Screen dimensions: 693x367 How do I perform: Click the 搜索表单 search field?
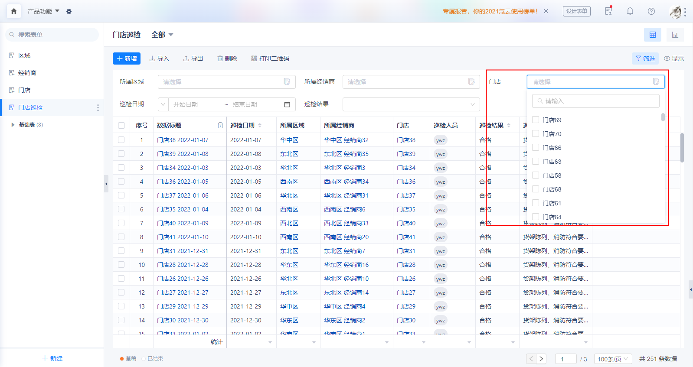point(52,35)
